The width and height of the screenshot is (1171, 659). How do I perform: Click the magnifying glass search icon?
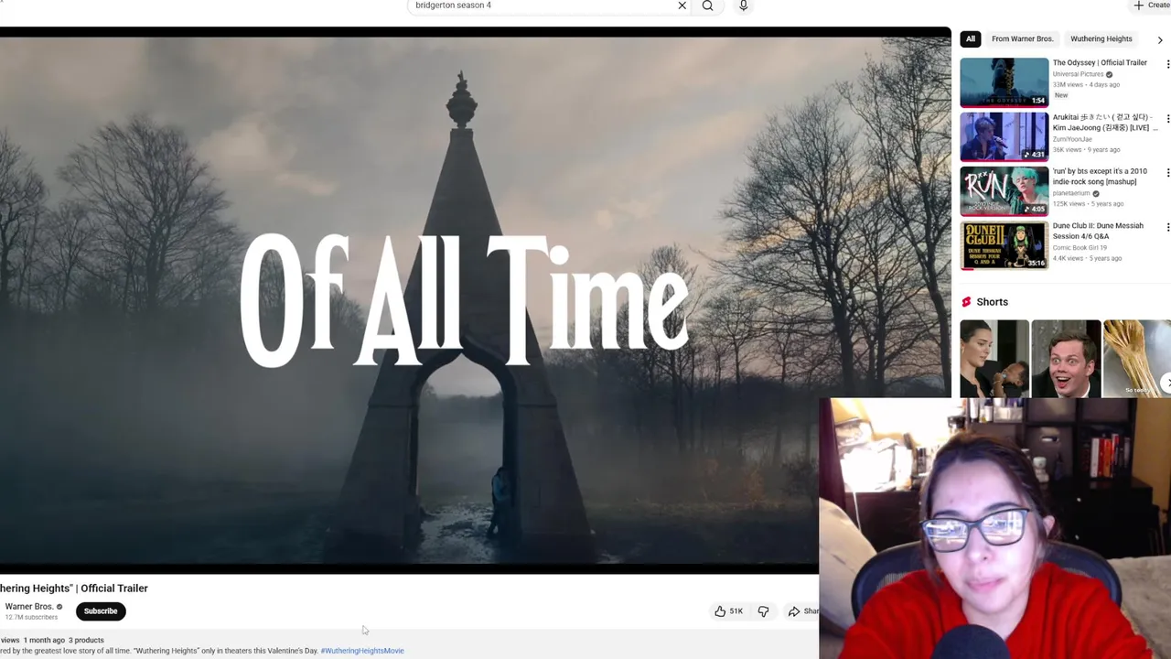(x=707, y=5)
